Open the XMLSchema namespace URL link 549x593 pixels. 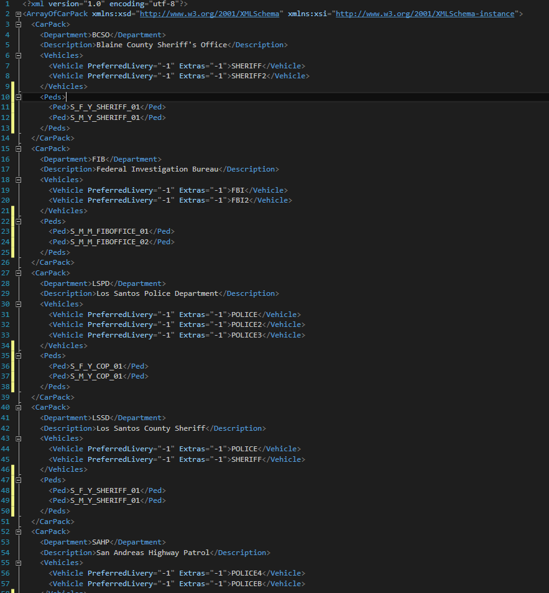coord(210,14)
